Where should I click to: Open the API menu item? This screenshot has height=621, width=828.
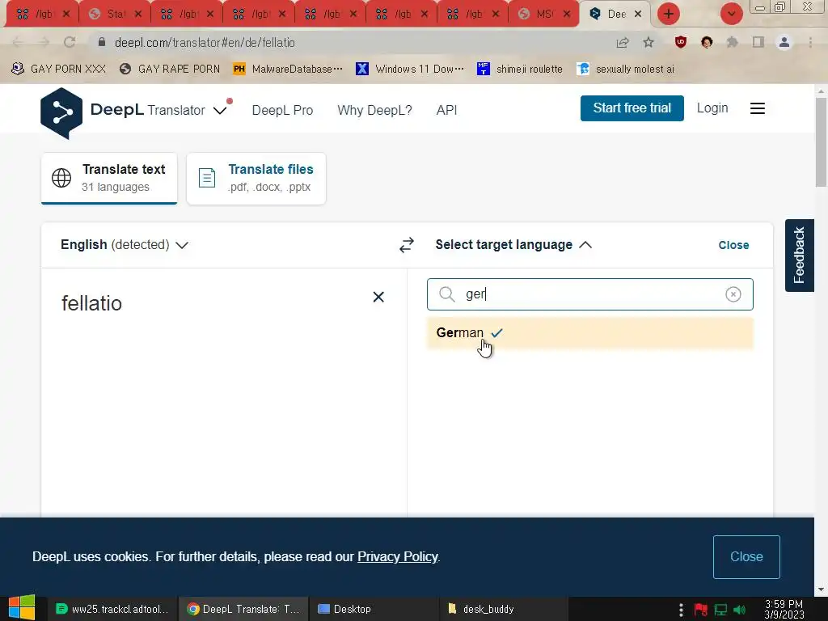click(446, 110)
